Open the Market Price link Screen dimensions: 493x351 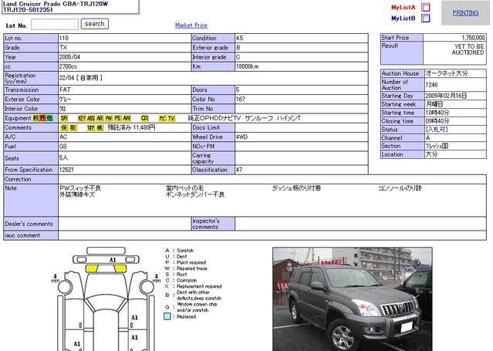tap(191, 25)
